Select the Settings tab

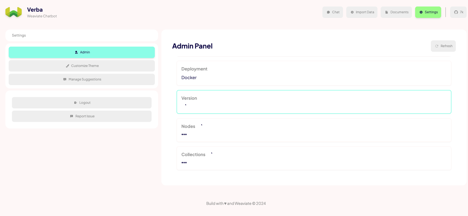click(x=428, y=12)
